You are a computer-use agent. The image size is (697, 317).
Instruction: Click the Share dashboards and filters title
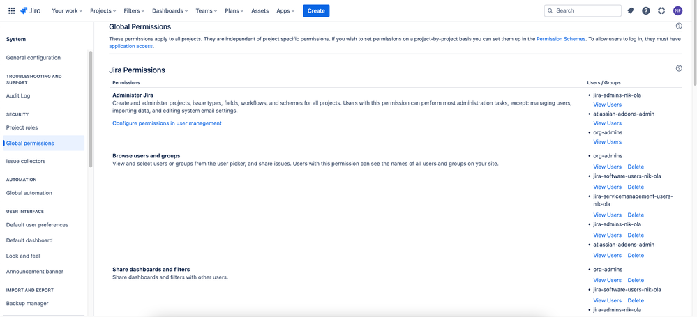[x=151, y=270]
